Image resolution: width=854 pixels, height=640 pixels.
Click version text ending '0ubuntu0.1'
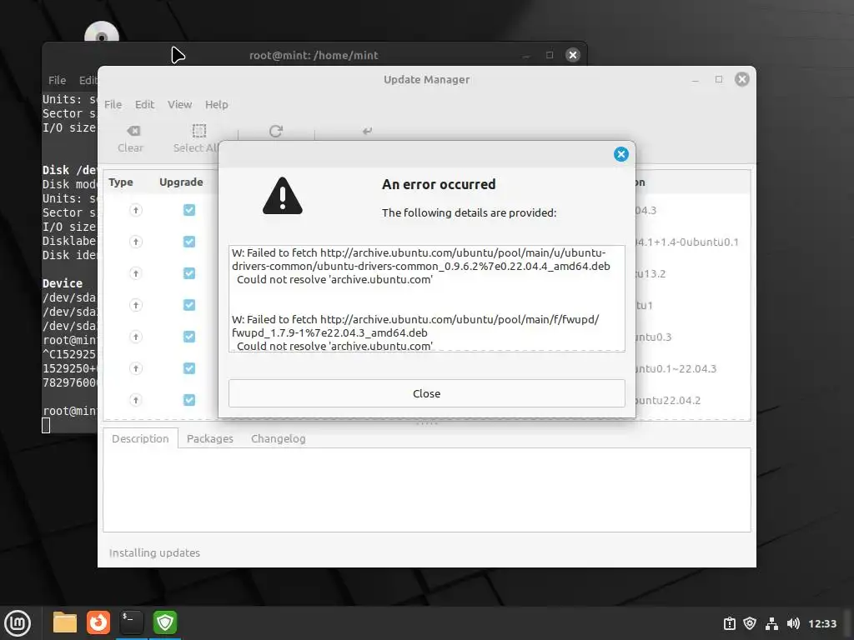click(687, 242)
